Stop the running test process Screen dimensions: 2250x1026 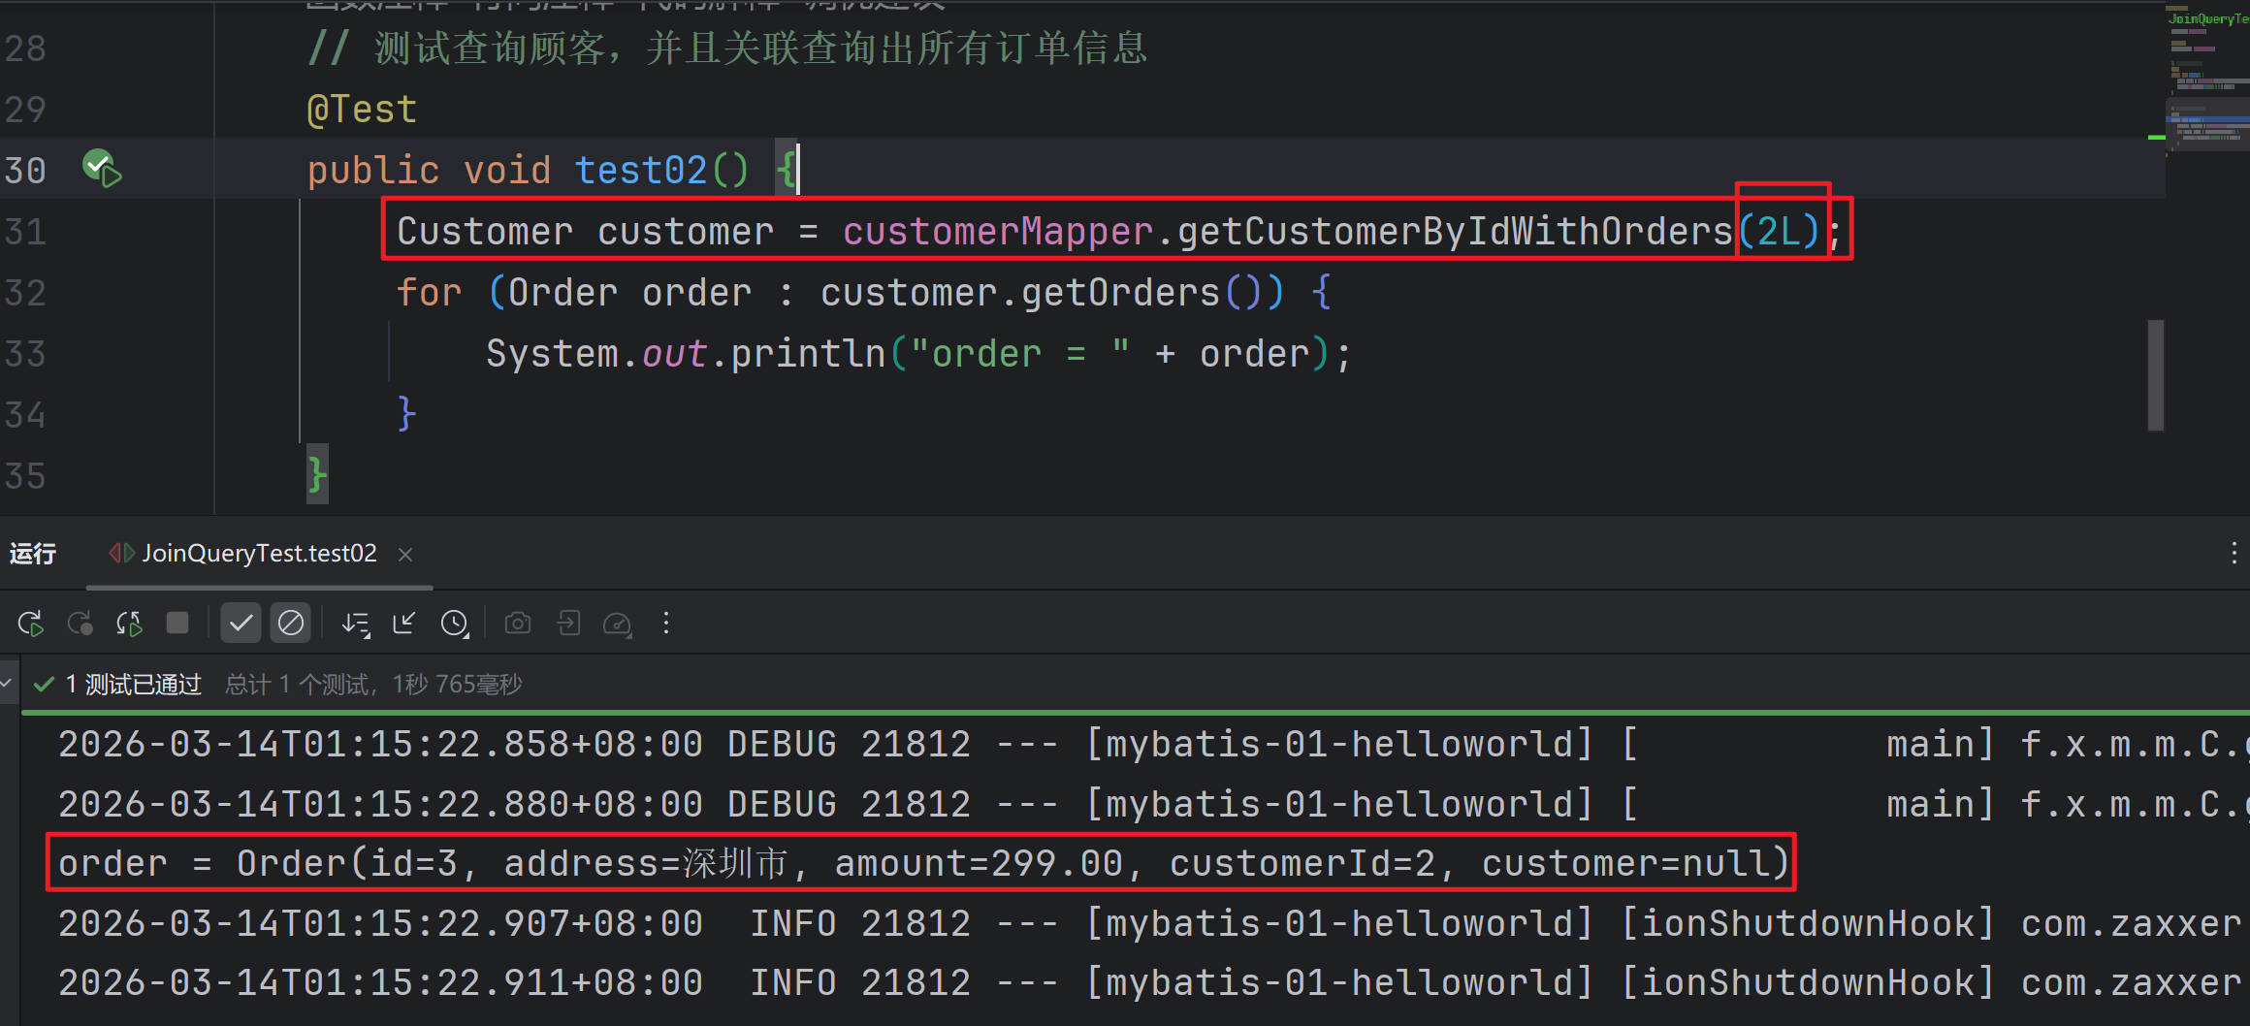click(x=177, y=623)
